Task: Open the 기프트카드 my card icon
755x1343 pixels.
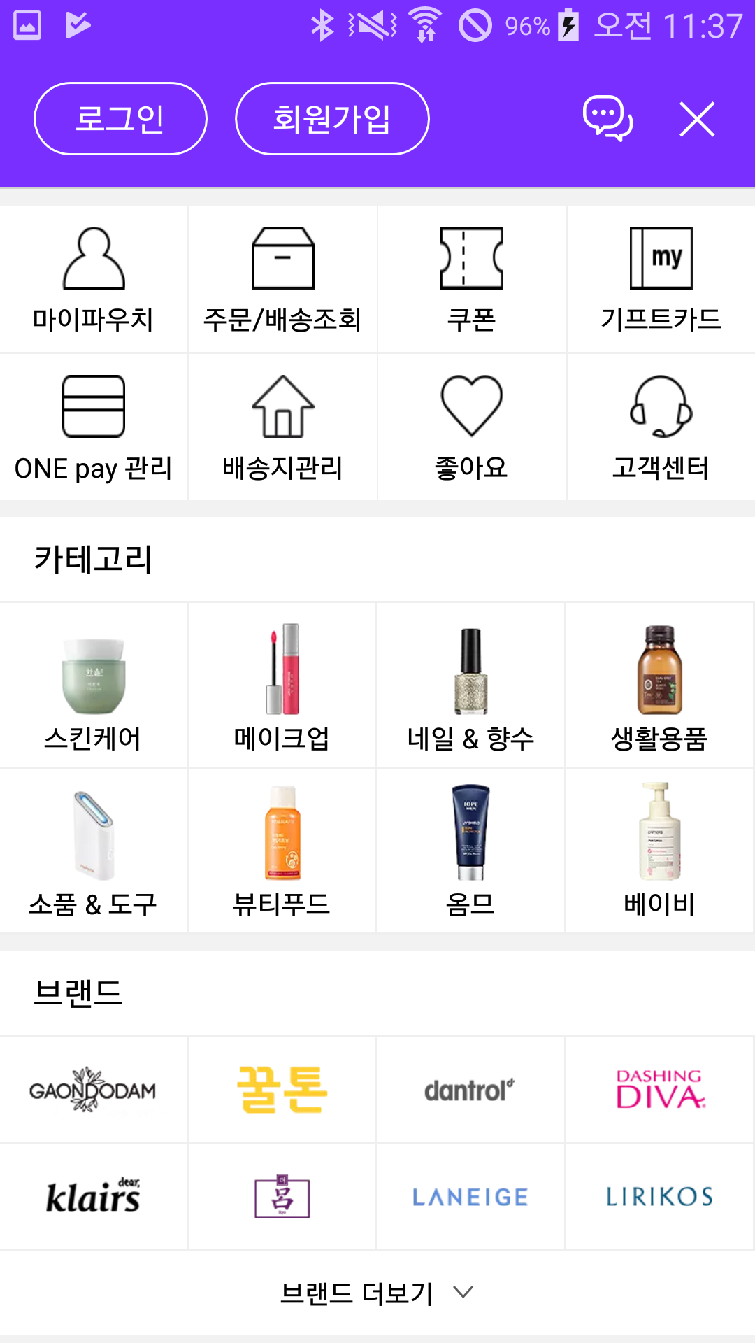Action: click(x=661, y=258)
